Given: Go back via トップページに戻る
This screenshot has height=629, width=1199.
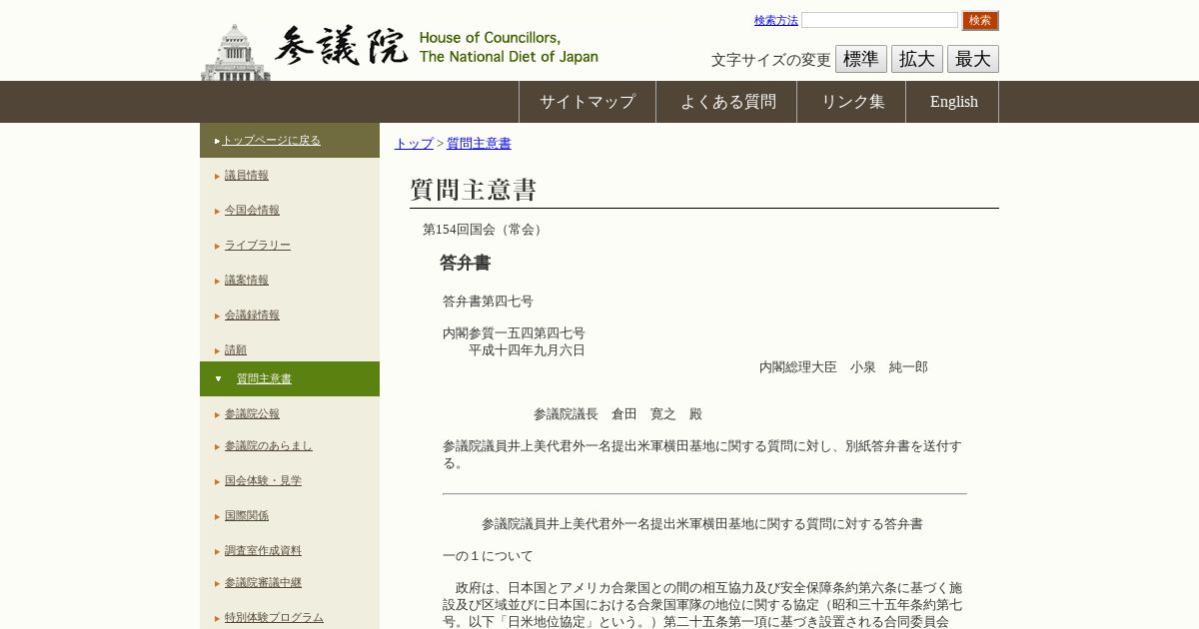Looking at the screenshot, I should coord(271,140).
